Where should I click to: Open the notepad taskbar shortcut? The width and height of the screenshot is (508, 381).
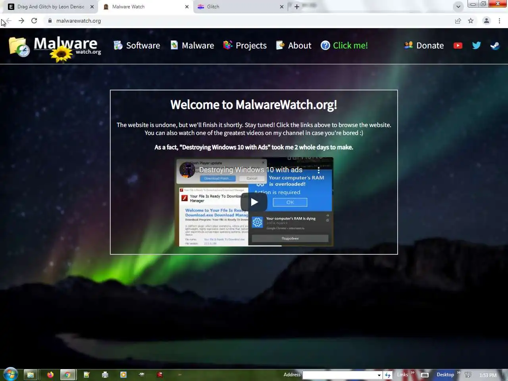tap(87, 374)
